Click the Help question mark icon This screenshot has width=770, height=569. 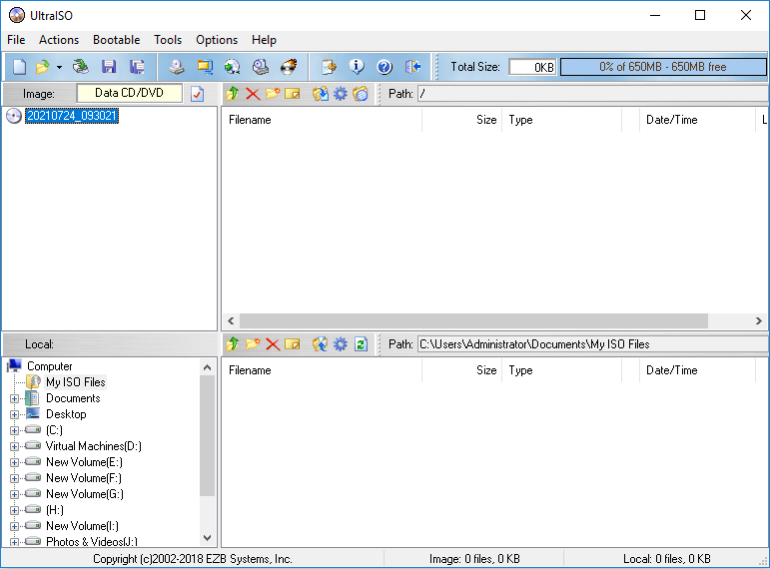tap(385, 67)
